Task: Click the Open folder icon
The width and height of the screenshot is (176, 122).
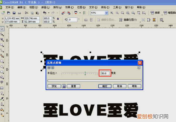Action: coord(9,13)
